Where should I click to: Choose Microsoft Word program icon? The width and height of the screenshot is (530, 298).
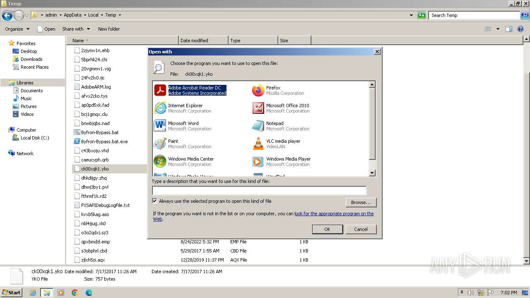[160, 126]
